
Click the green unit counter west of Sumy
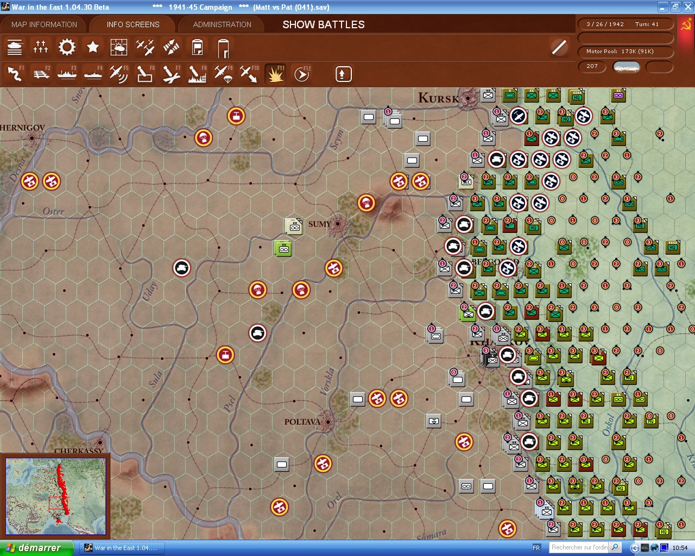[283, 248]
